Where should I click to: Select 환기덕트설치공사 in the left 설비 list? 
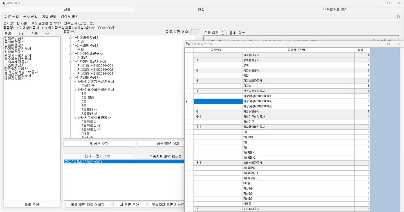18,49
